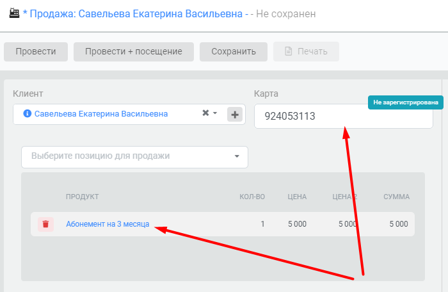Click the СУММА value 5 000
The width and height of the screenshot is (448, 292).
[399, 224]
